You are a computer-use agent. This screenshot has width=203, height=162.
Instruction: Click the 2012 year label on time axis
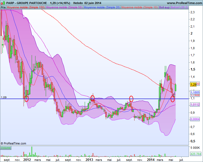click(27, 160)
